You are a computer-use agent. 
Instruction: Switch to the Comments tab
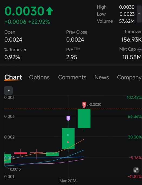pyautogui.click(x=72, y=77)
